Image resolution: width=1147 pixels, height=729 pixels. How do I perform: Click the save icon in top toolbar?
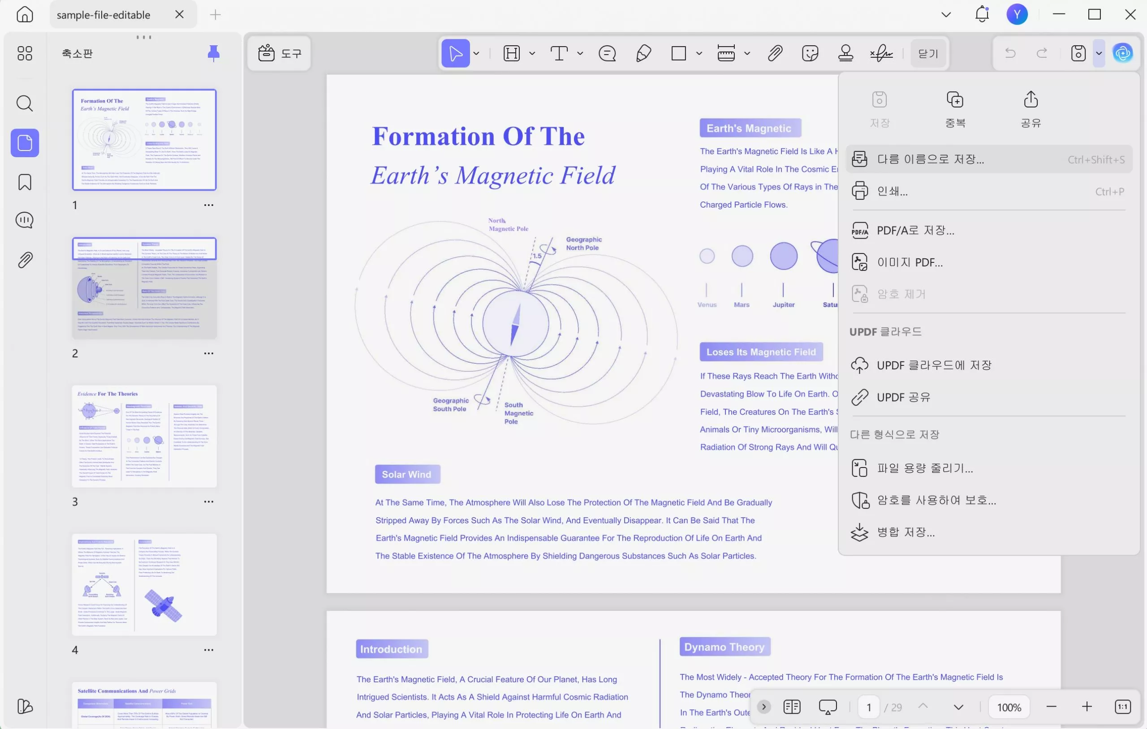tap(1078, 53)
